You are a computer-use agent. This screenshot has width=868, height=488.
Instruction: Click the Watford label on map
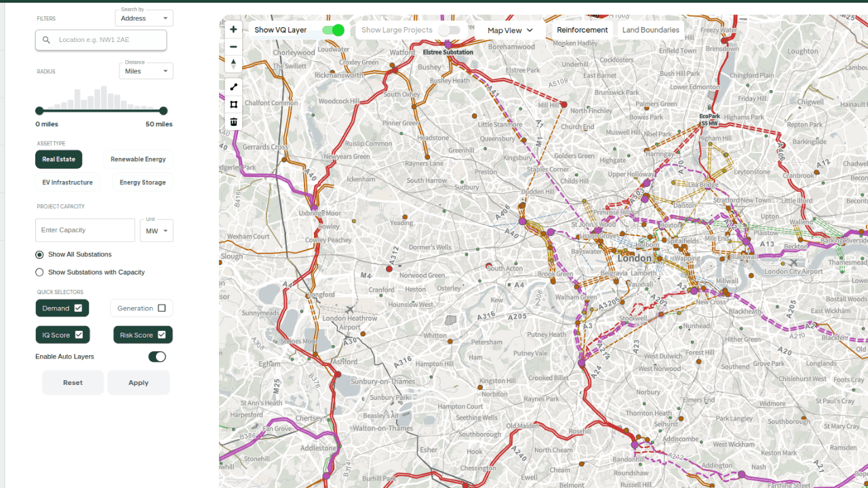(403, 52)
